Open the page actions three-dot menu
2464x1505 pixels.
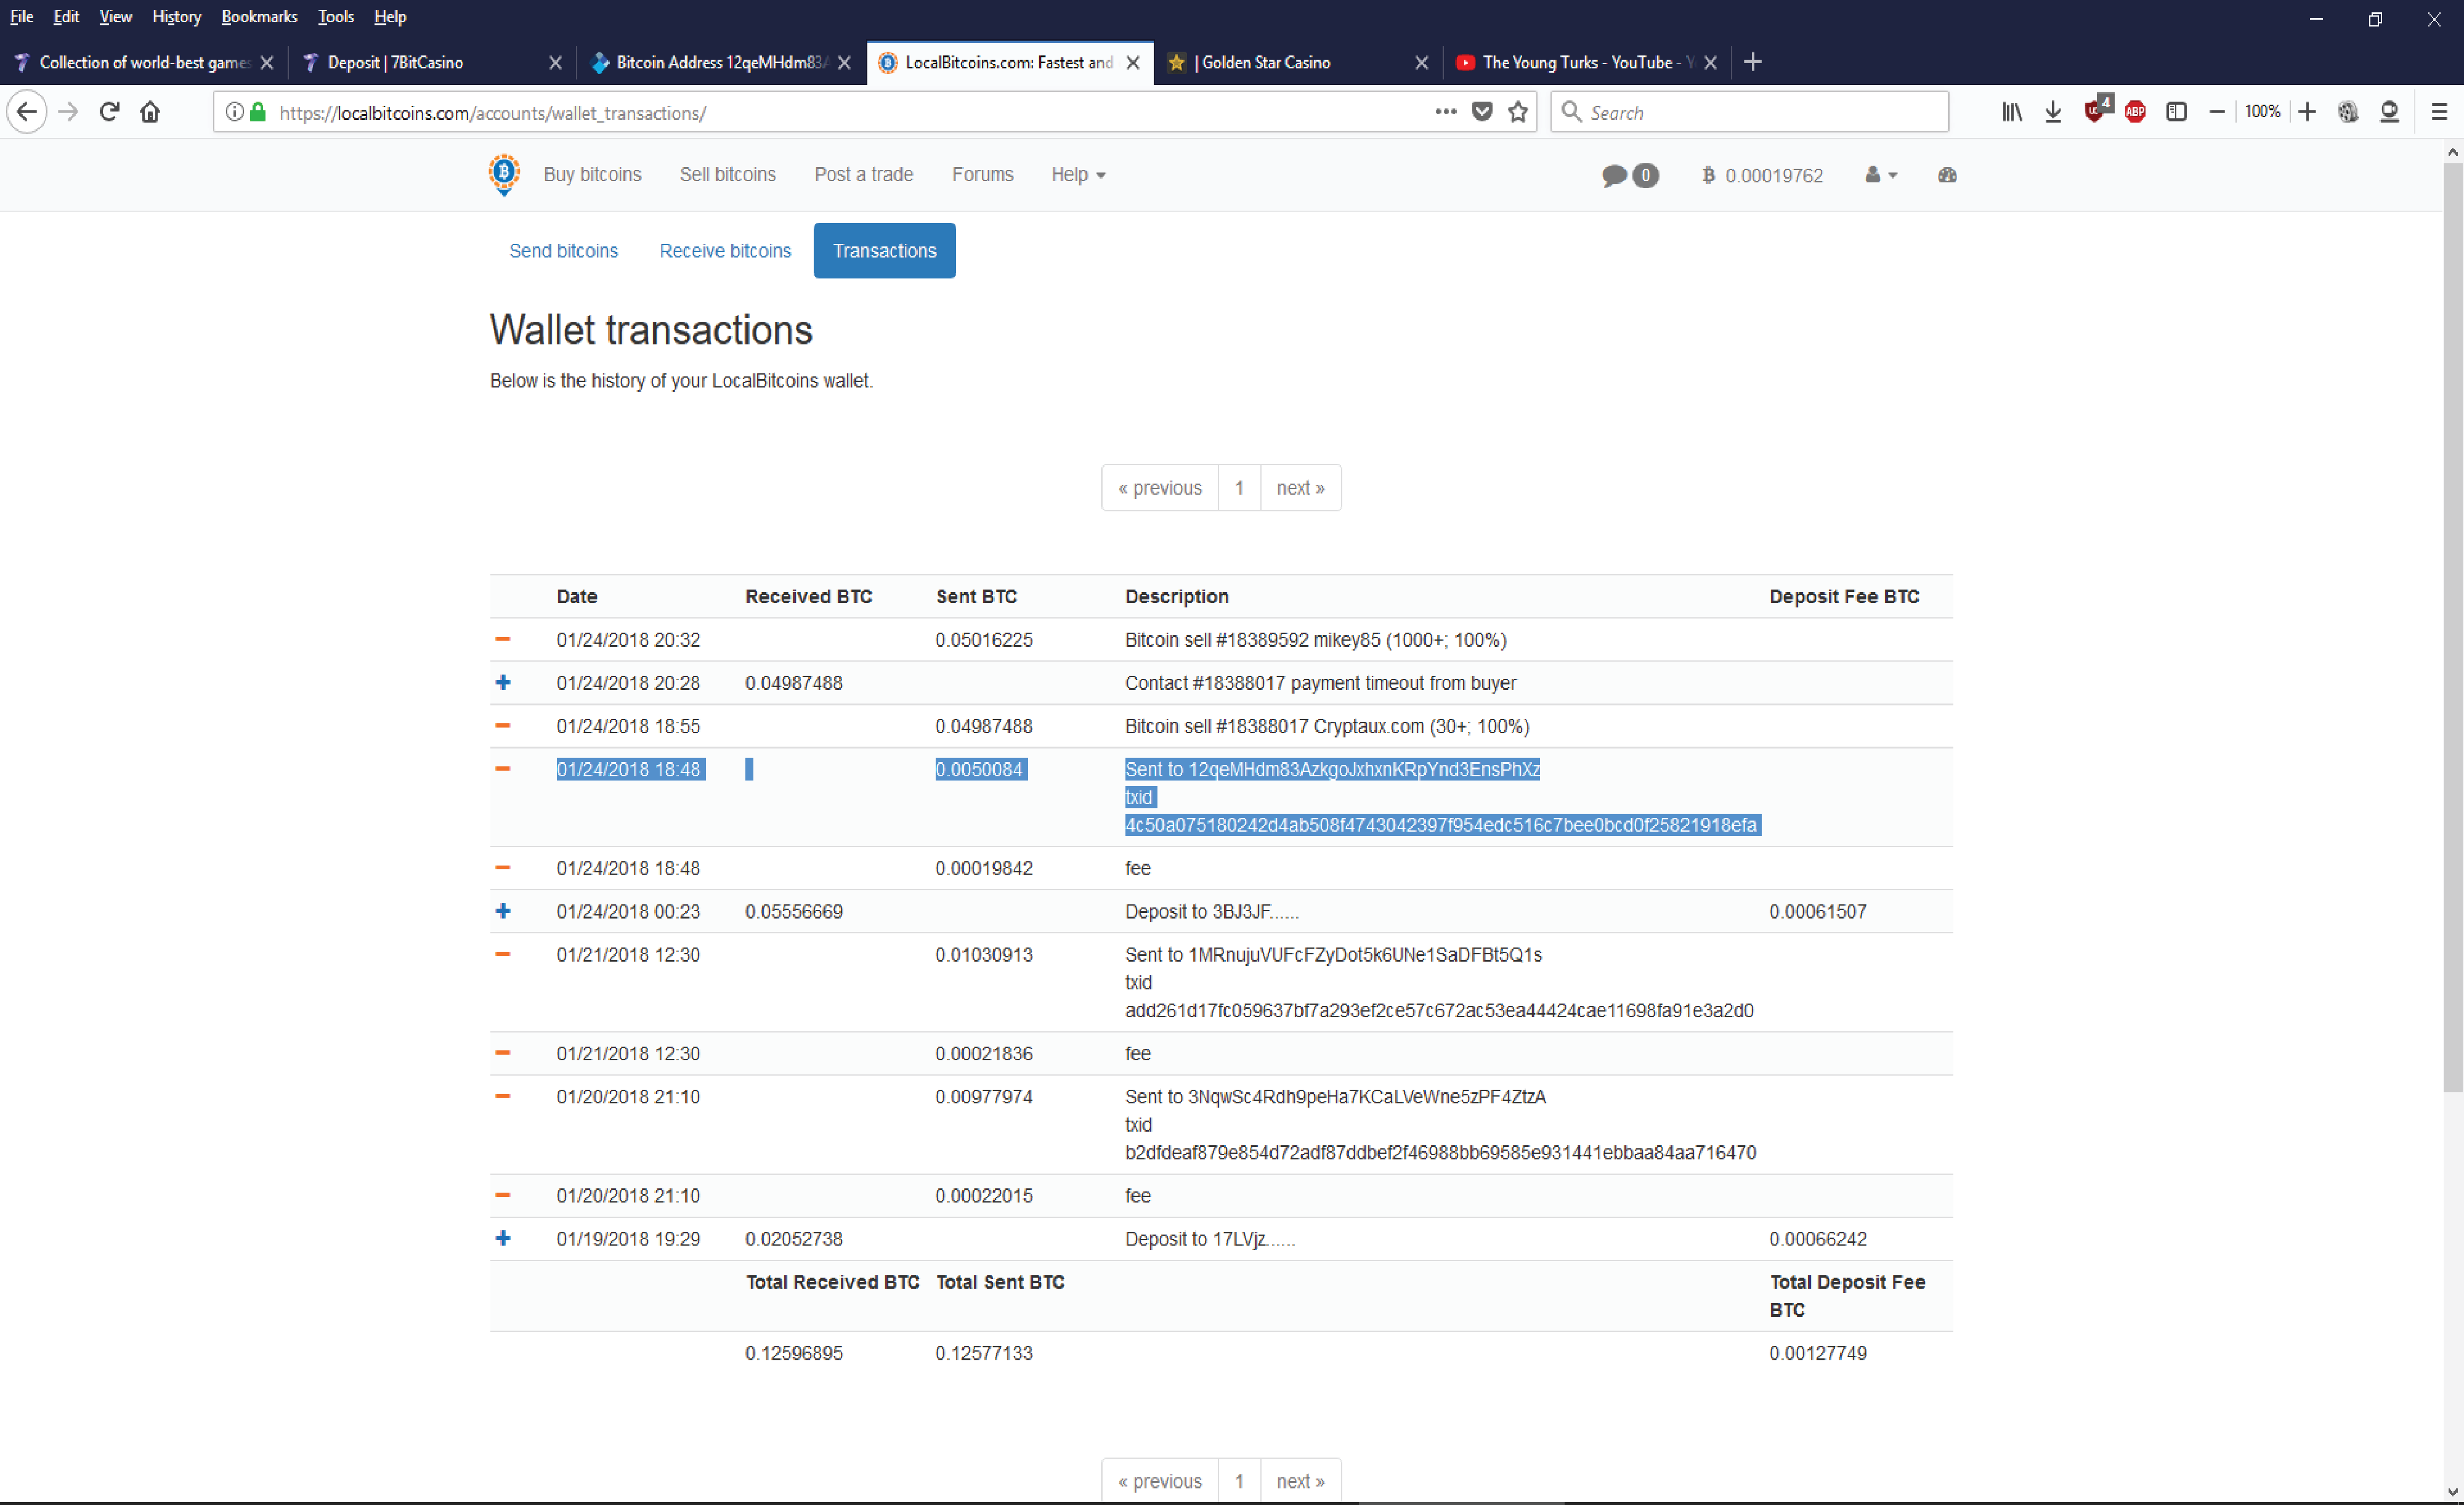click(x=1445, y=112)
